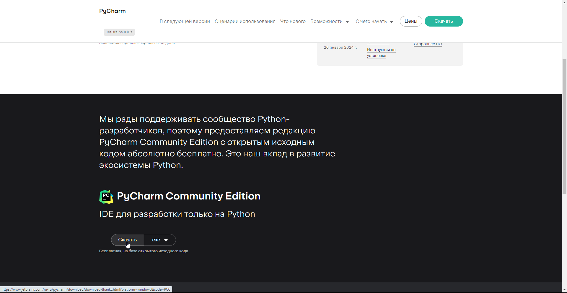Click "IDE для разработки только на Python" text
Image resolution: width=567 pixels, height=293 pixels.
click(177, 214)
